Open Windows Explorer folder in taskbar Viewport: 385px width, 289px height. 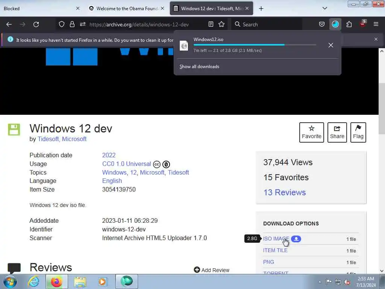coord(80,281)
